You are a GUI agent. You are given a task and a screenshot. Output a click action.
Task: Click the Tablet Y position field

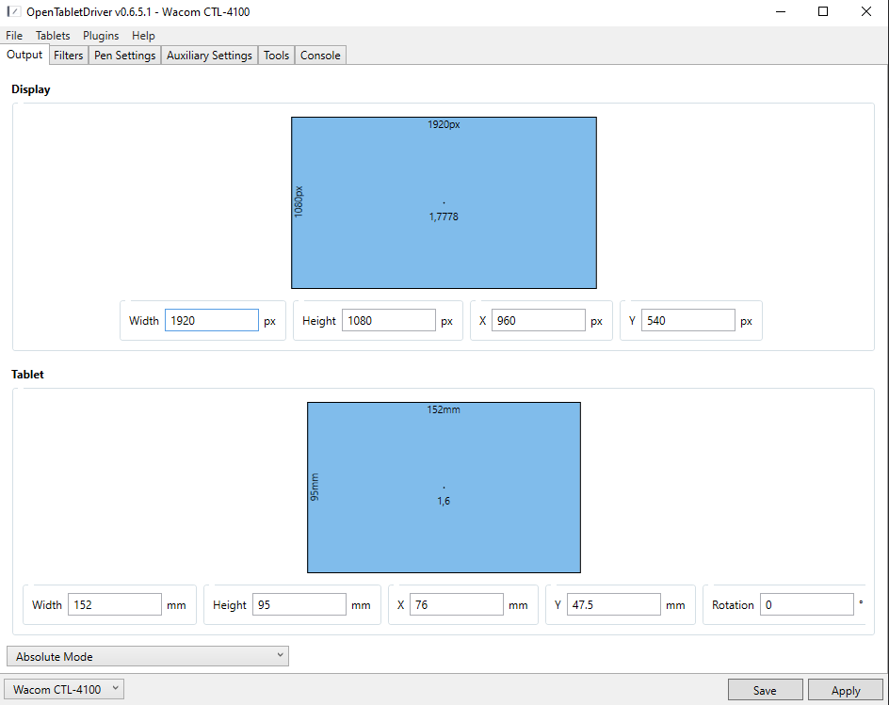tap(613, 604)
